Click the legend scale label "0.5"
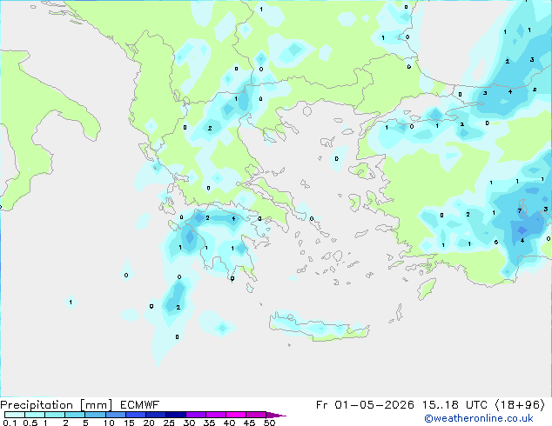 [x=30, y=423]
